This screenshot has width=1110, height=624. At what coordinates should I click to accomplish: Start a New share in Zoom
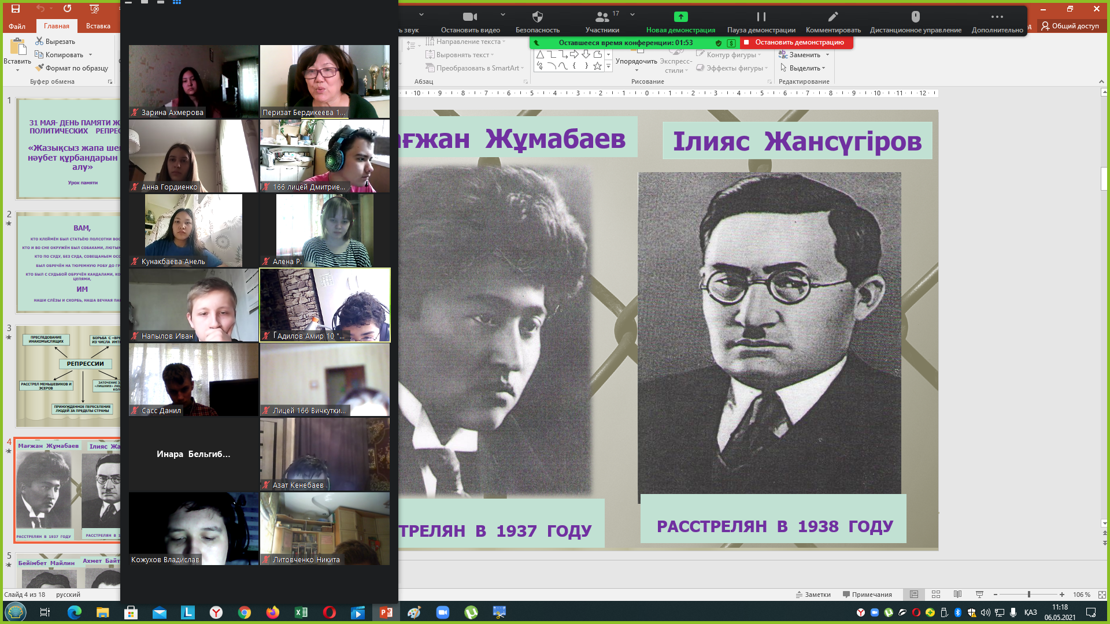click(x=680, y=17)
